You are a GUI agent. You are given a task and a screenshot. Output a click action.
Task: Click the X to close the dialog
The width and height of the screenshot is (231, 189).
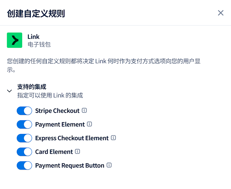pyautogui.click(x=220, y=13)
